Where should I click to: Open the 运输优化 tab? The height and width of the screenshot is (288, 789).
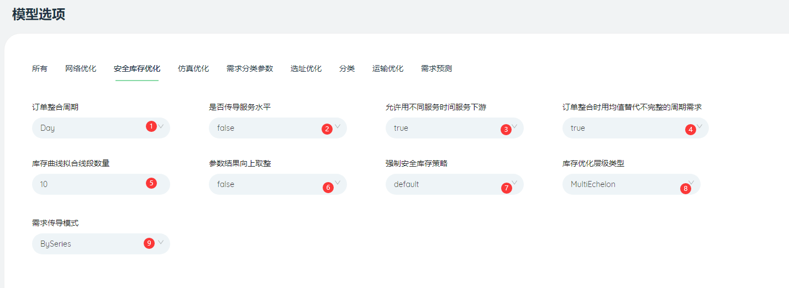388,69
